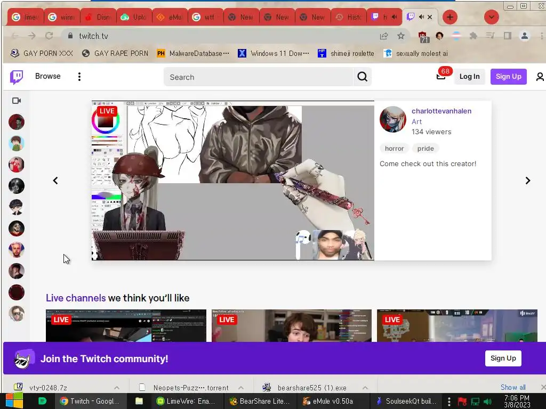The image size is (546, 409).
Task: Click Sign Up in the purple community banner
Action: click(x=503, y=358)
